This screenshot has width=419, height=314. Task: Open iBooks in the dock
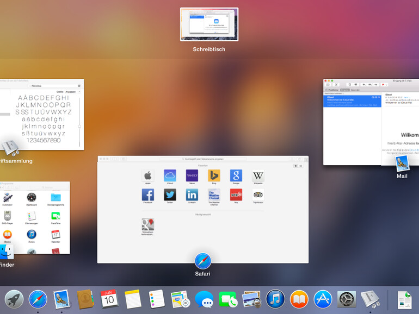299,299
